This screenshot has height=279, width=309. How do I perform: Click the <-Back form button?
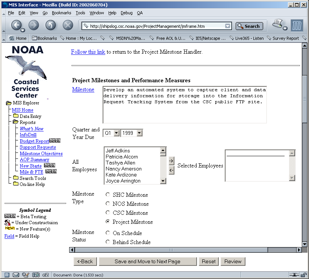[85, 261]
